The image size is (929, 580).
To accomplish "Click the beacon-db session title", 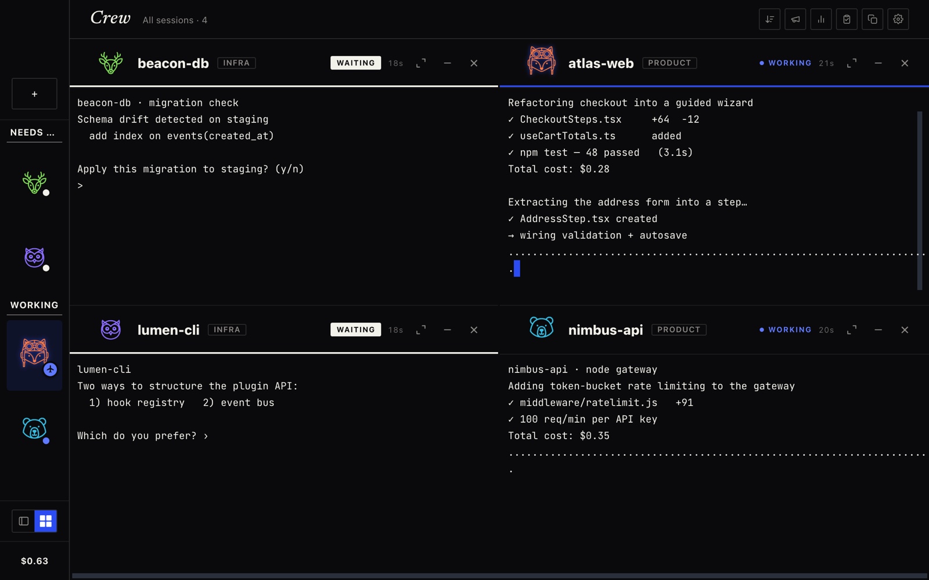I will click(173, 63).
